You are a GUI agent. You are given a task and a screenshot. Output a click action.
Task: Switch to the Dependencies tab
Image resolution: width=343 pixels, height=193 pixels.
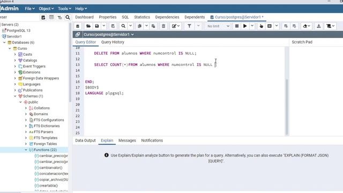pos(167,17)
